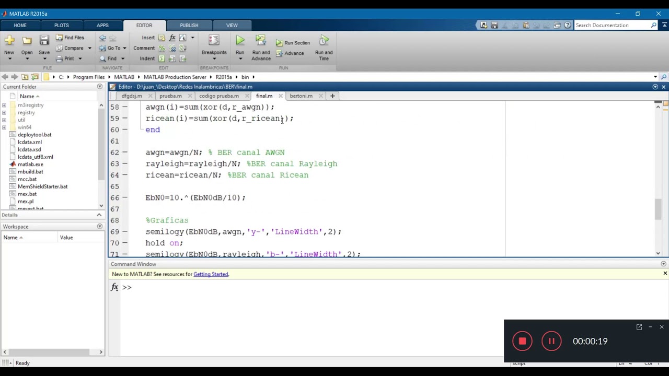669x376 pixels.
Task: Click the Insert section icon
Action: click(x=162, y=38)
